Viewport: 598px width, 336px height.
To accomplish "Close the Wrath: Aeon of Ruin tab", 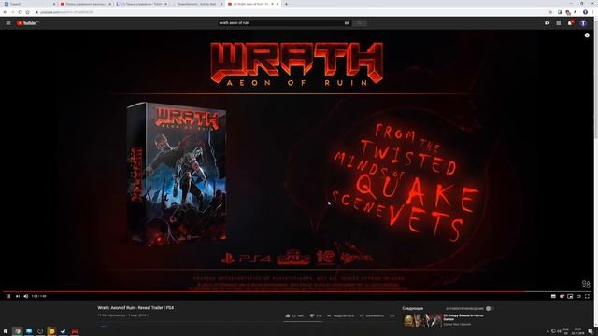I will 278,4.
